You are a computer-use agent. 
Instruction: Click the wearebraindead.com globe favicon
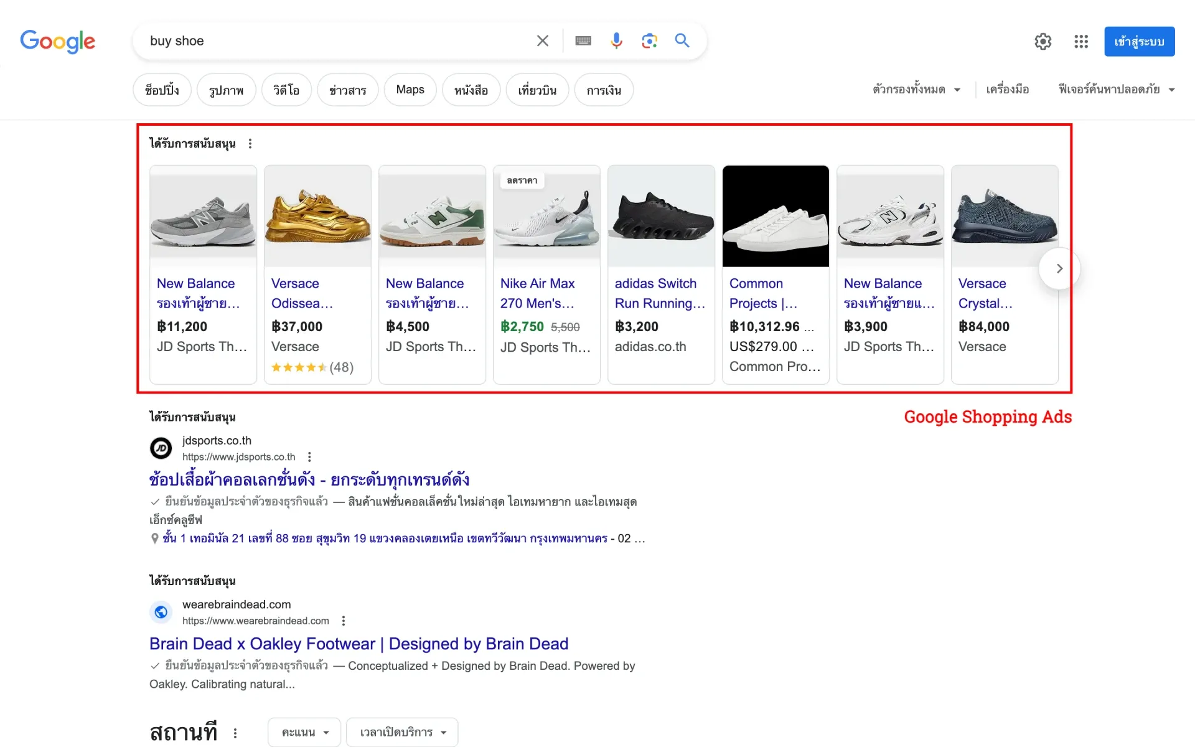(x=161, y=612)
